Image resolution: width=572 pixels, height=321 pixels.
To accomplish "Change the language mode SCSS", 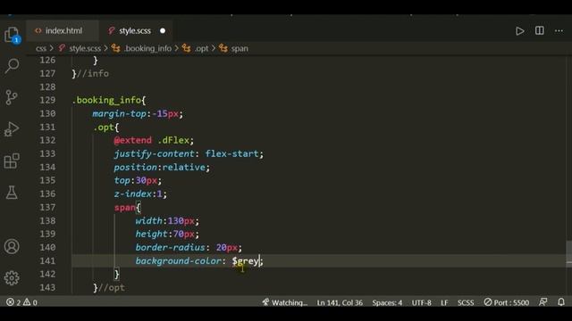I will pos(466,302).
